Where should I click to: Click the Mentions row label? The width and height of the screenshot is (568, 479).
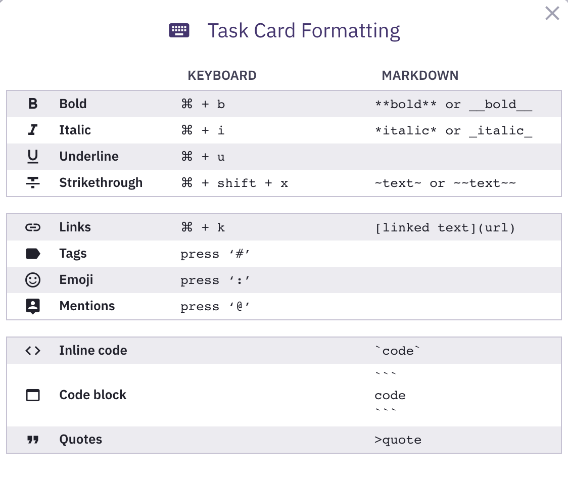87,306
